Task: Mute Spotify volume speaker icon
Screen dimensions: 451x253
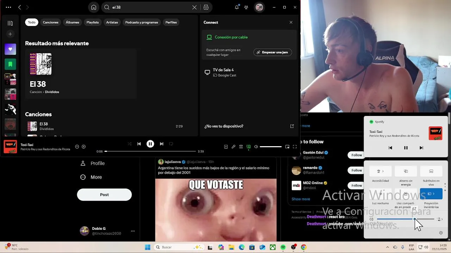Action: (256, 147)
